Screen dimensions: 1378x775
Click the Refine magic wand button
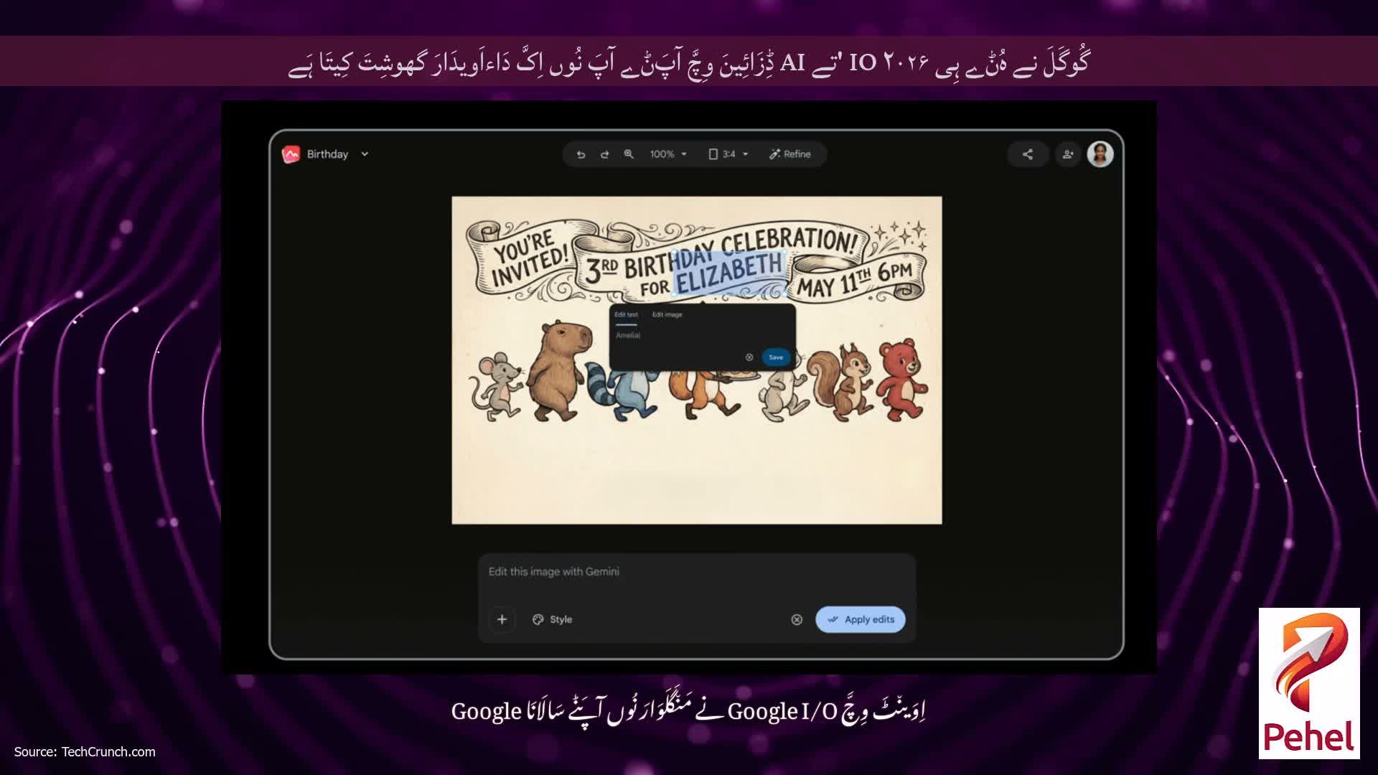pos(789,154)
